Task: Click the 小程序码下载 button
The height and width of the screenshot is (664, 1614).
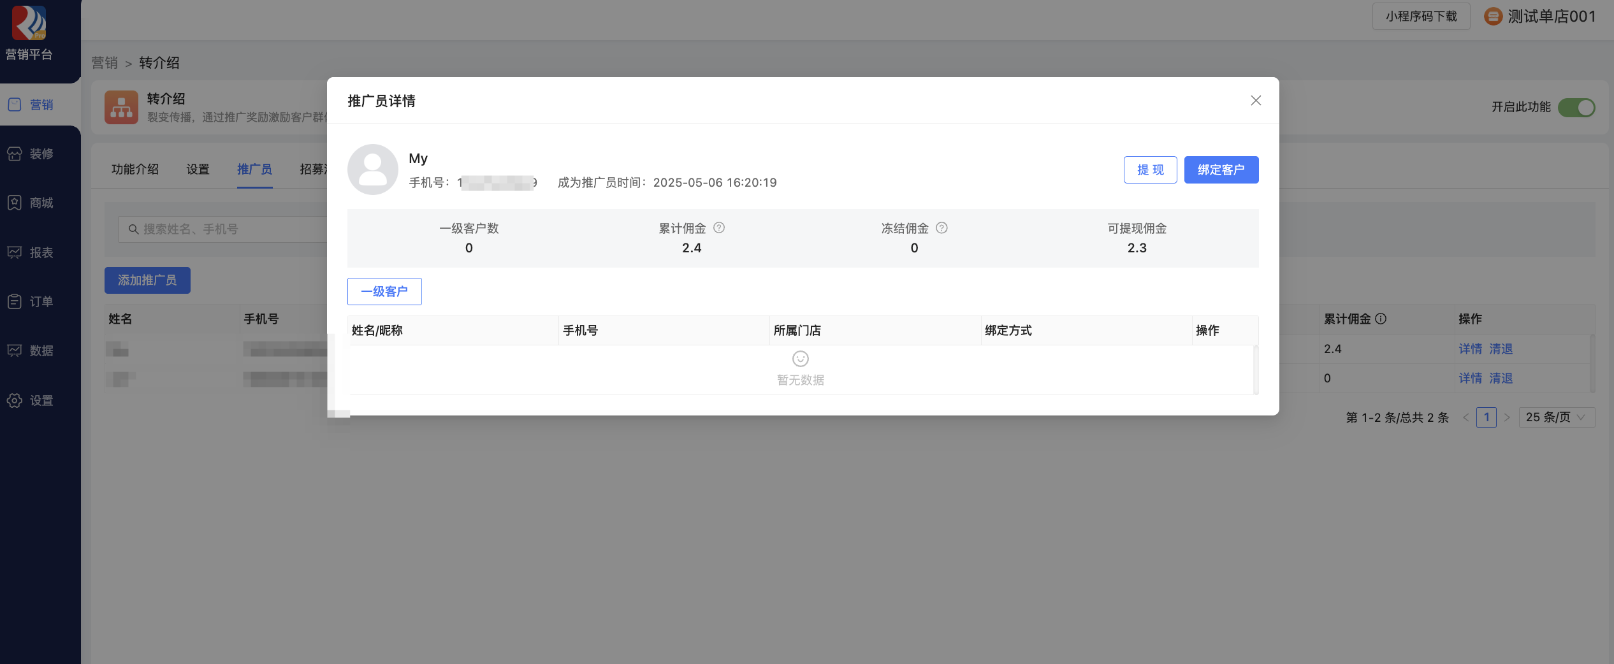Action: click(x=1421, y=17)
